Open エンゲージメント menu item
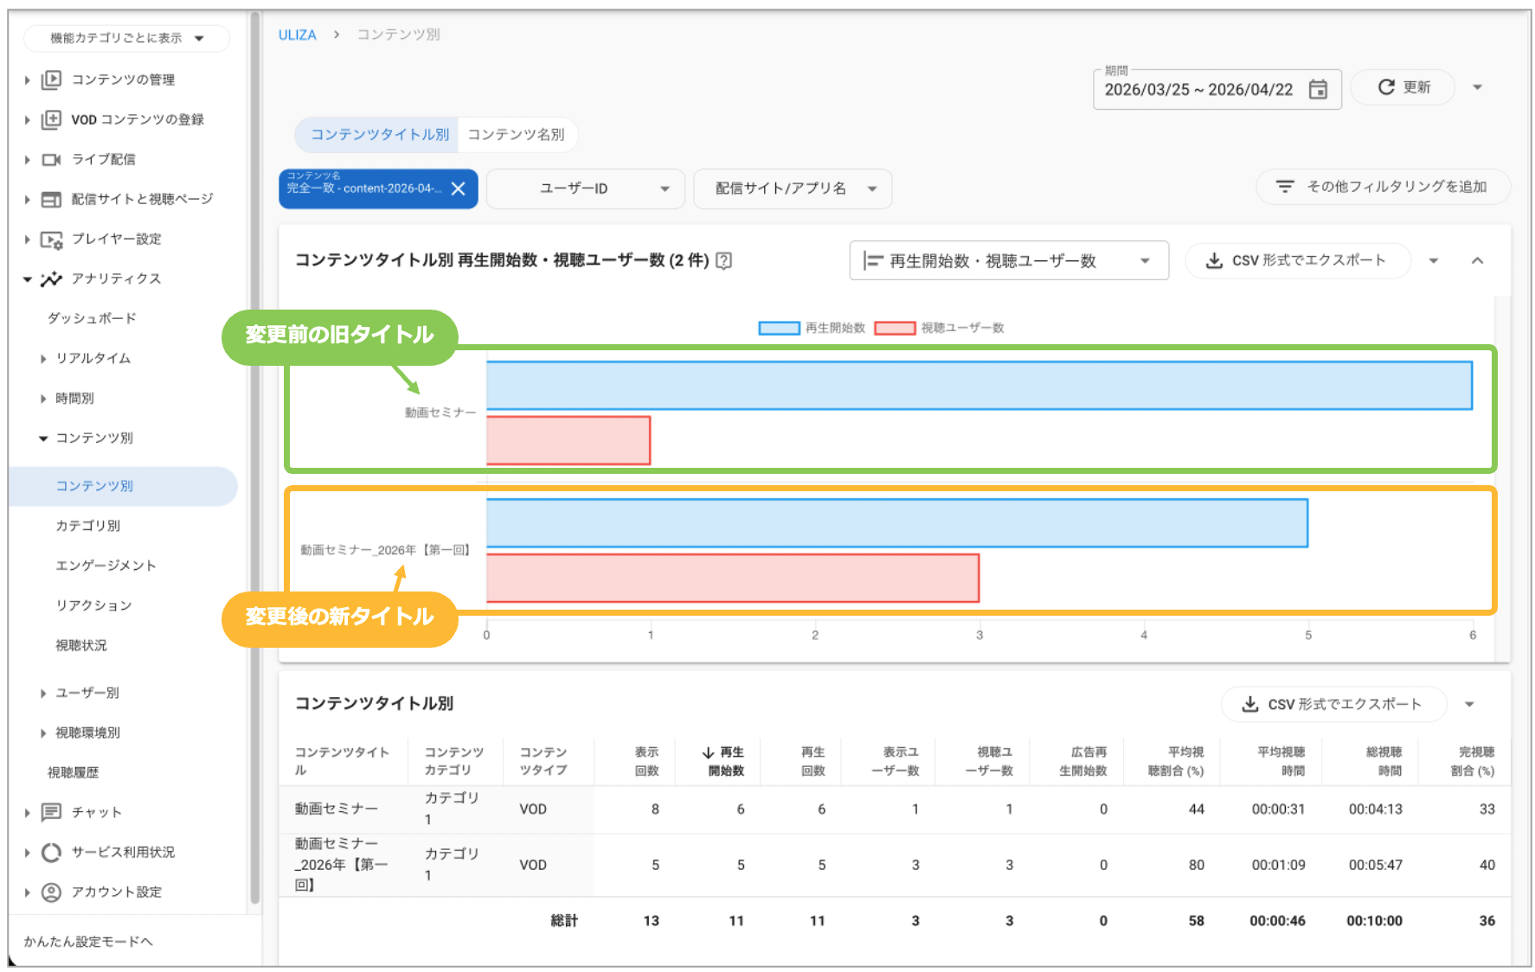 [106, 566]
